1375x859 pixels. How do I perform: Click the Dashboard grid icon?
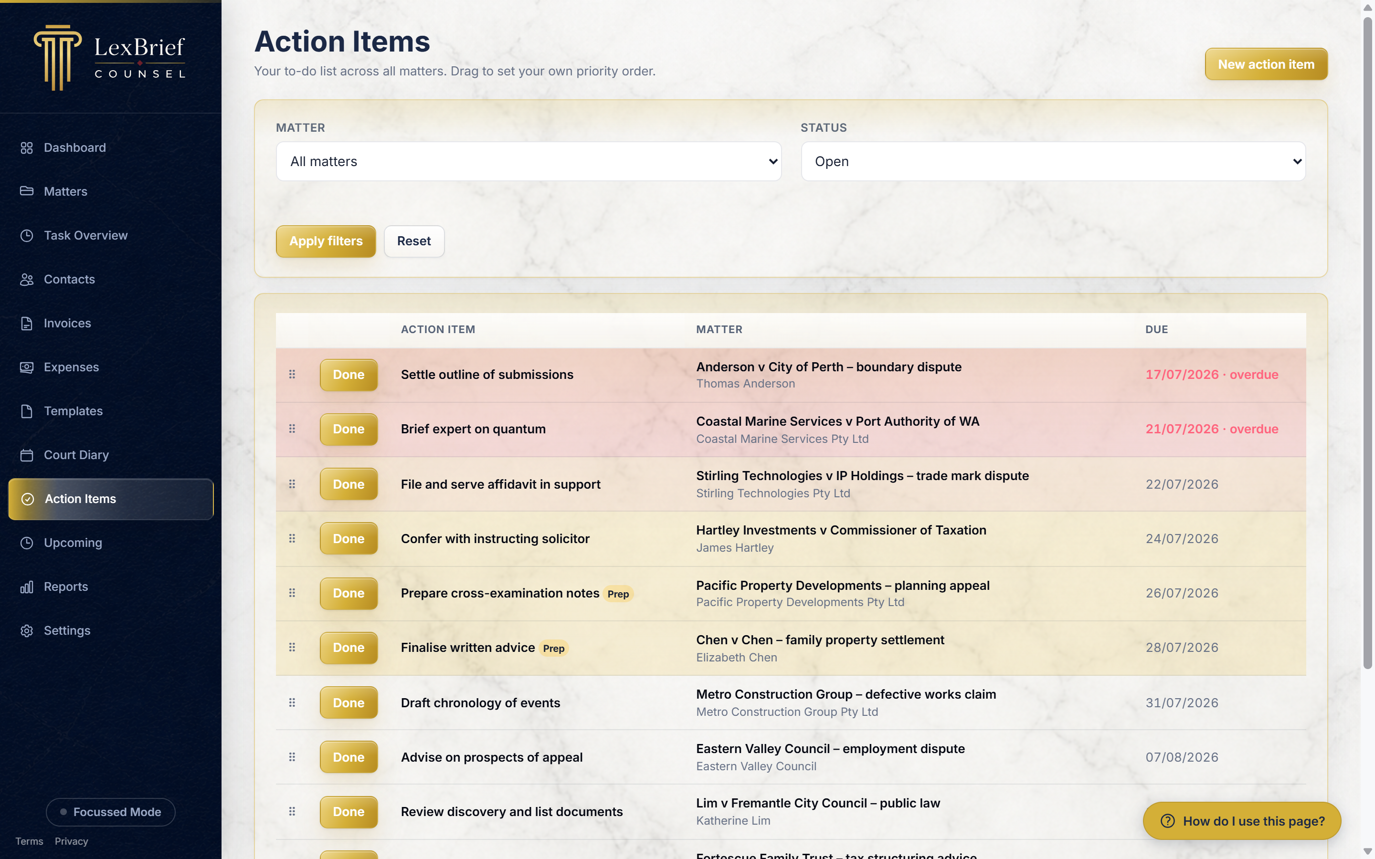pos(27,148)
